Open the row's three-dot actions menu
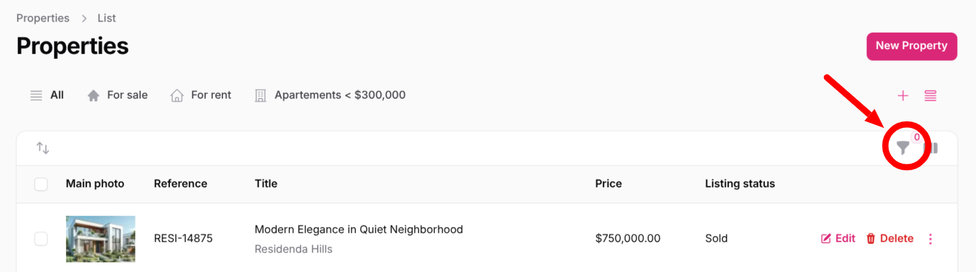Image resolution: width=976 pixels, height=272 pixels. (x=930, y=239)
